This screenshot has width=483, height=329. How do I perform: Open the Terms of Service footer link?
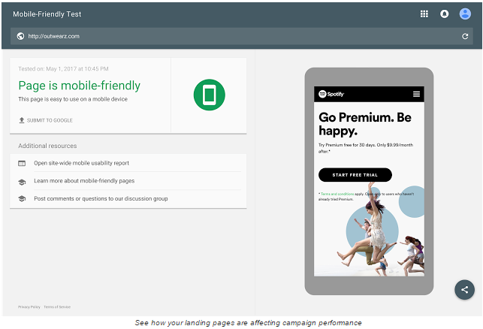pos(57,307)
